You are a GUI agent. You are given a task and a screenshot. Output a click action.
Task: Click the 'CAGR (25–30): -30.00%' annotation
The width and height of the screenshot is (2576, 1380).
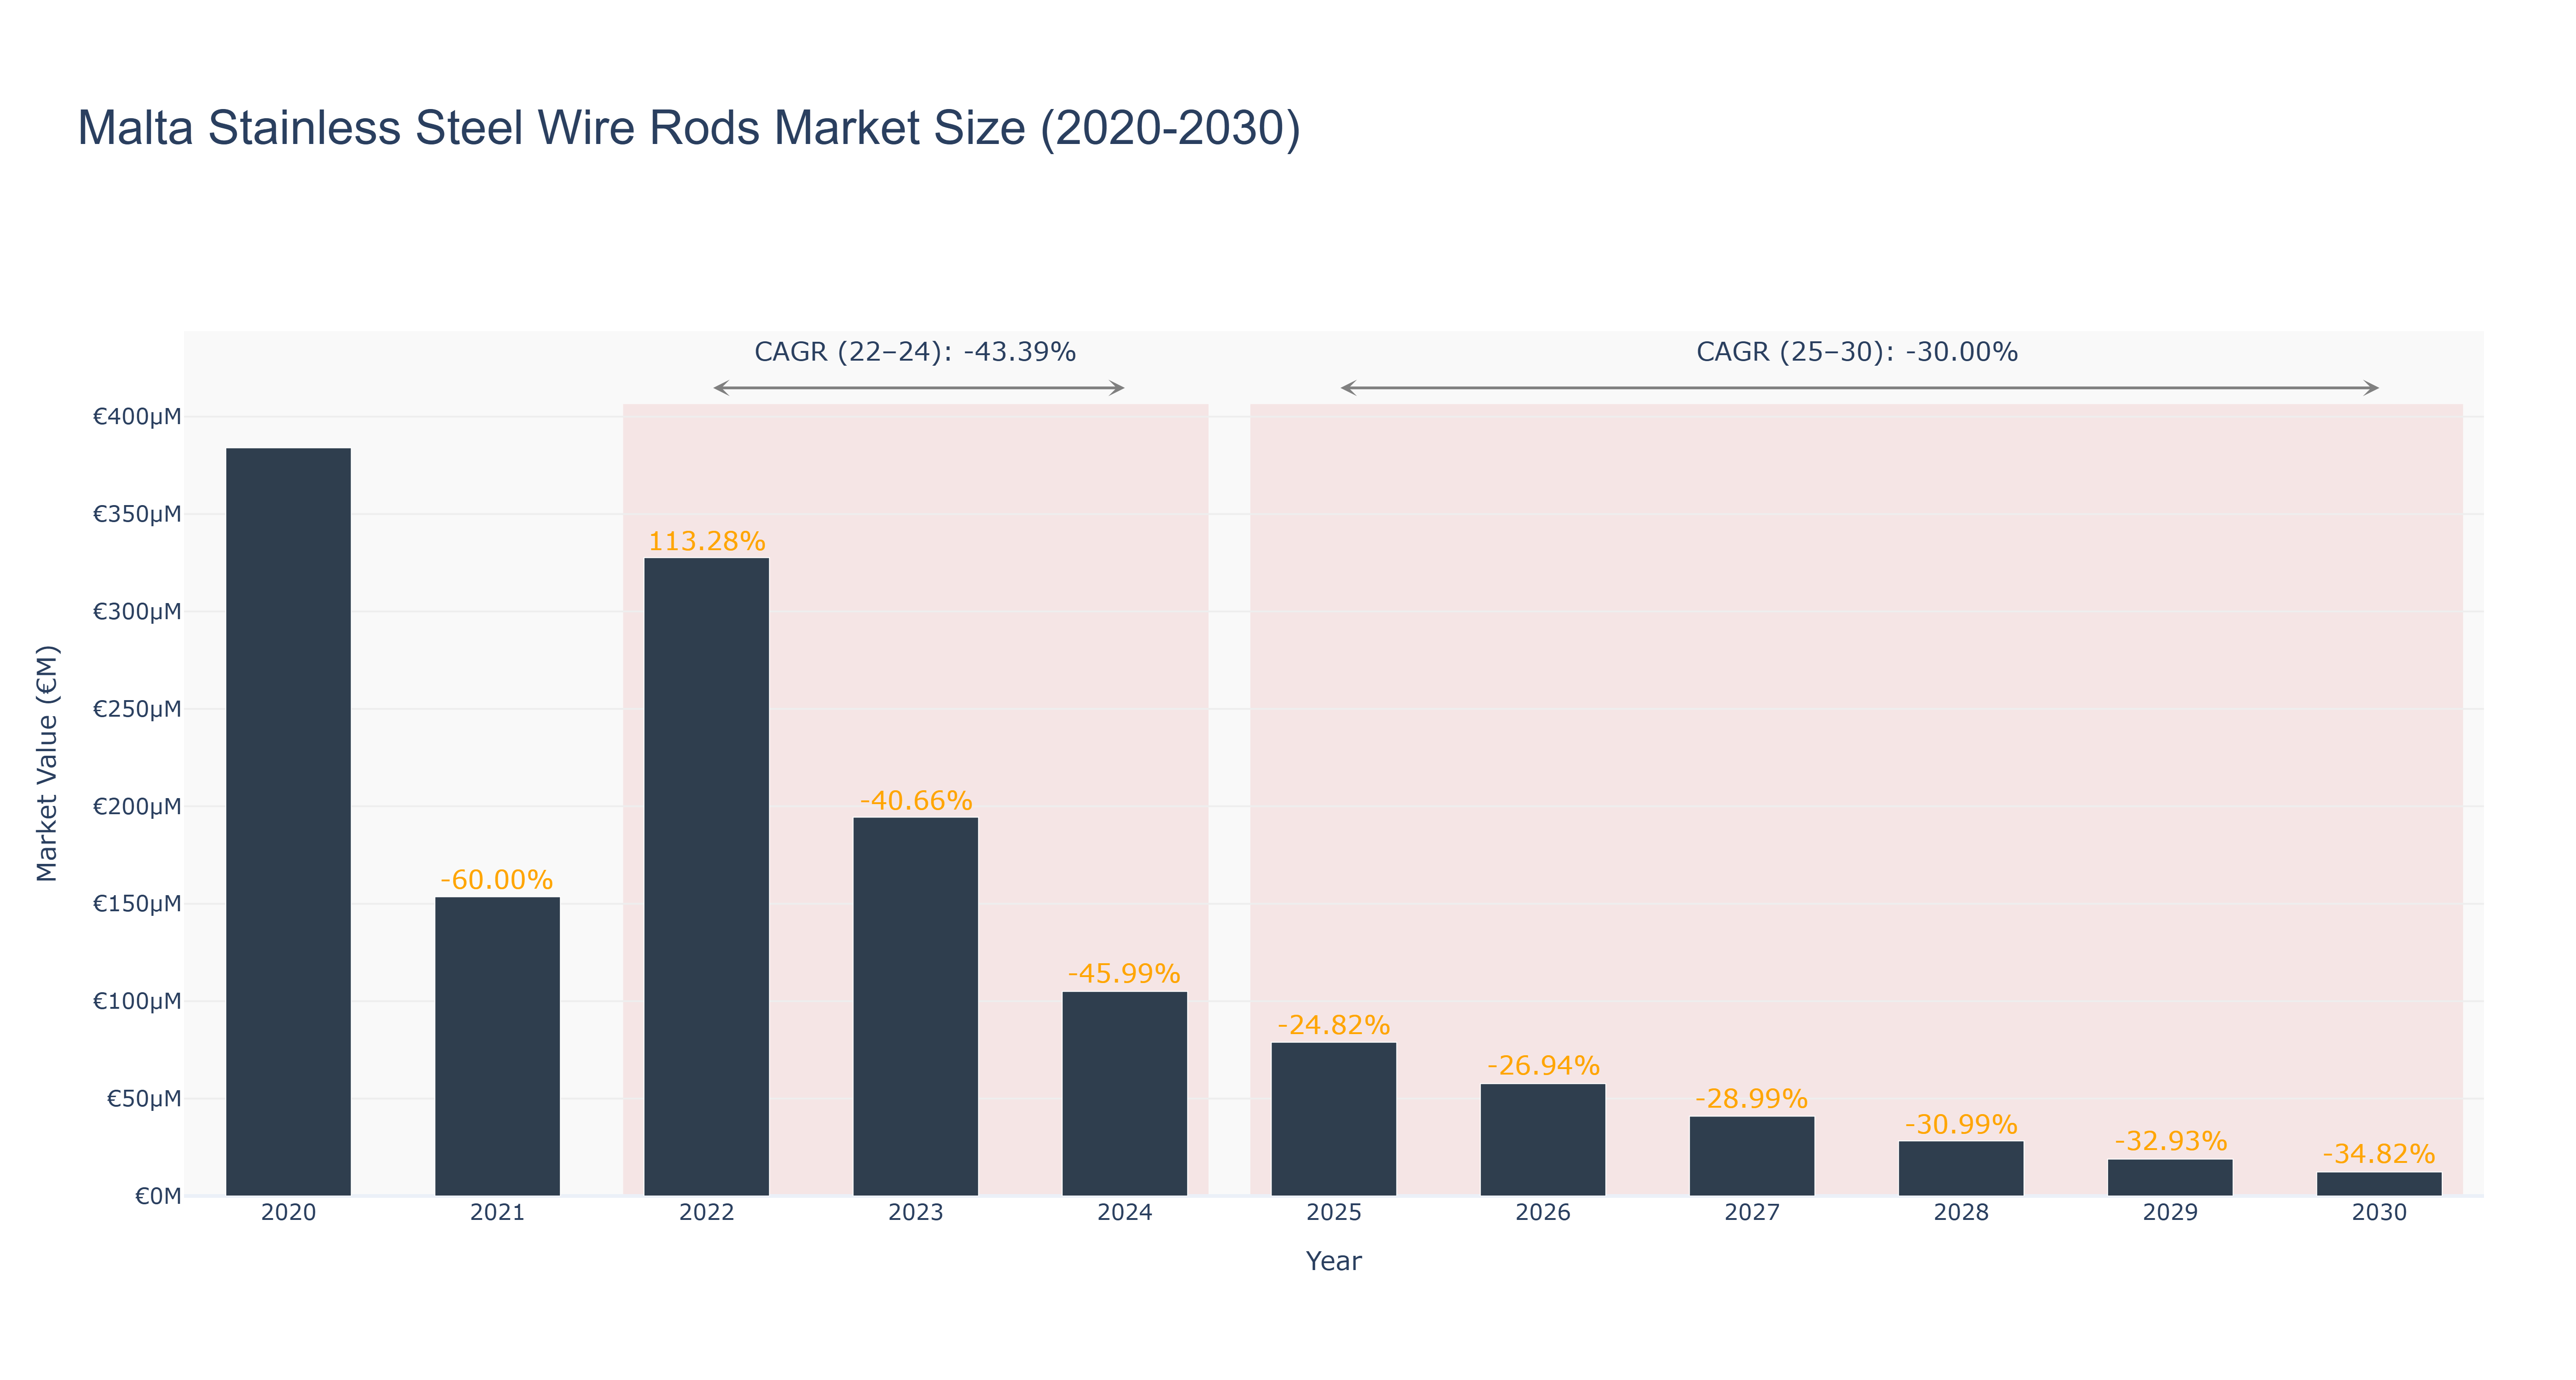coord(1857,352)
